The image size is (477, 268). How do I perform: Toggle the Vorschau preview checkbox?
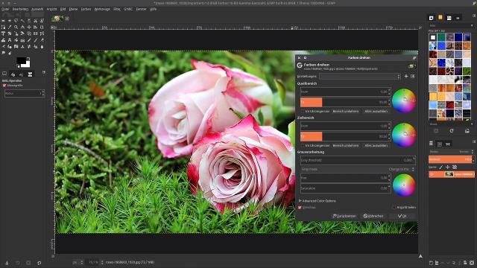pos(300,208)
